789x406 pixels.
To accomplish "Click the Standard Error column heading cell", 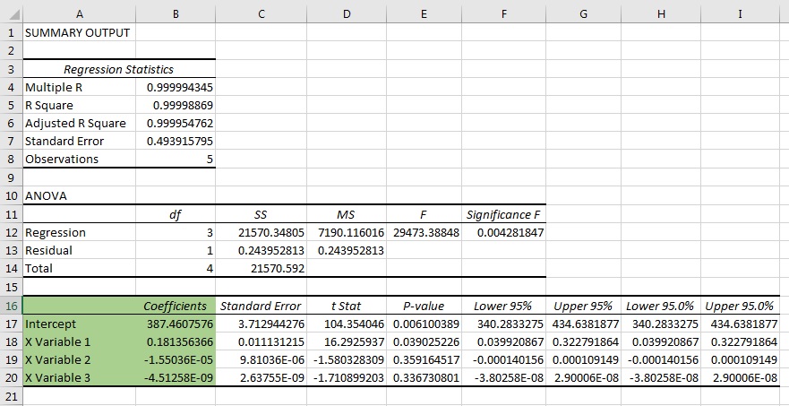I will tap(260, 306).
